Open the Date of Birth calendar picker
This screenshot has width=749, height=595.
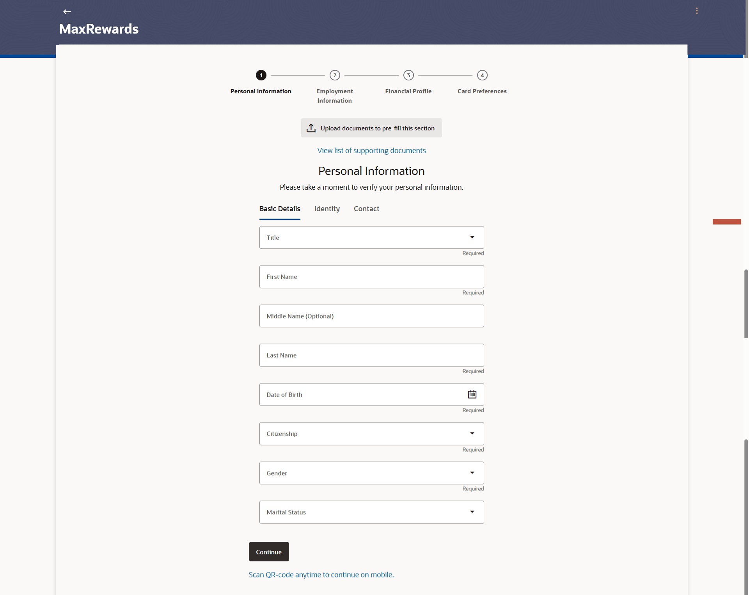[x=472, y=394]
